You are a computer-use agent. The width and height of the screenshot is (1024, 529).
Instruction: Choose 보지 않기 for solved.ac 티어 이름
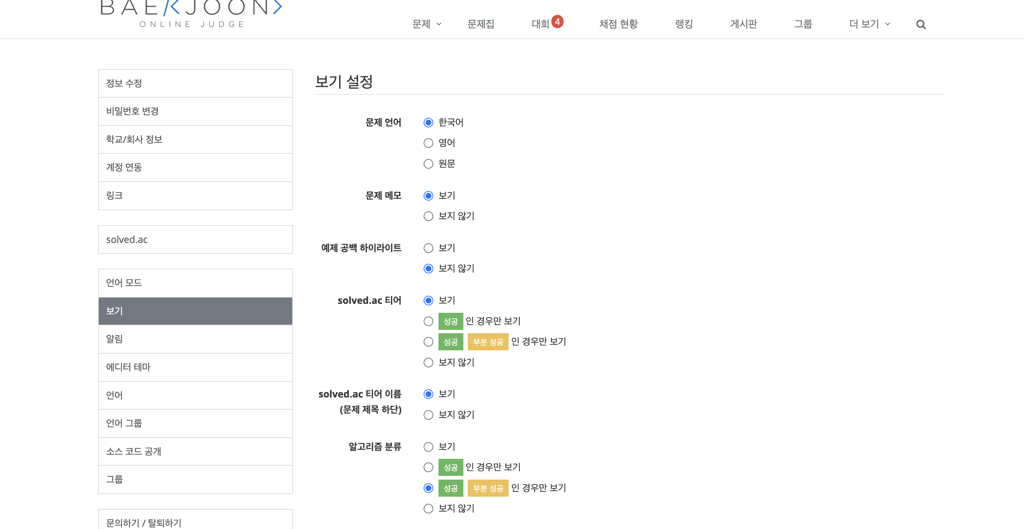coord(428,415)
